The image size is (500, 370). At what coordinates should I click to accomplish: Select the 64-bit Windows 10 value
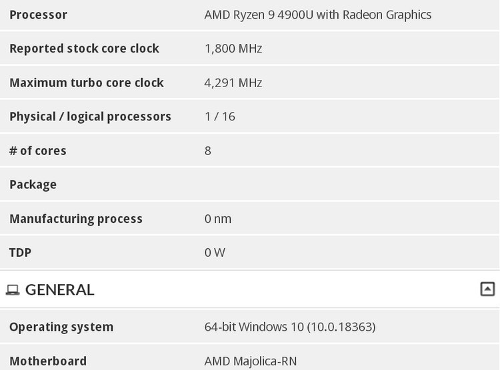(x=289, y=327)
